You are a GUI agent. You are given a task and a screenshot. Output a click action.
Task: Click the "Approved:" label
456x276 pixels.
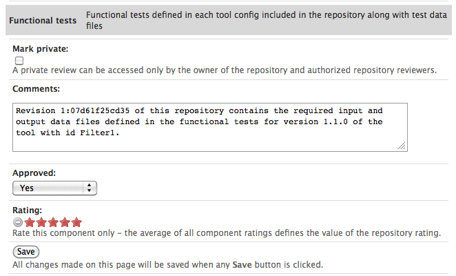(34, 173)
